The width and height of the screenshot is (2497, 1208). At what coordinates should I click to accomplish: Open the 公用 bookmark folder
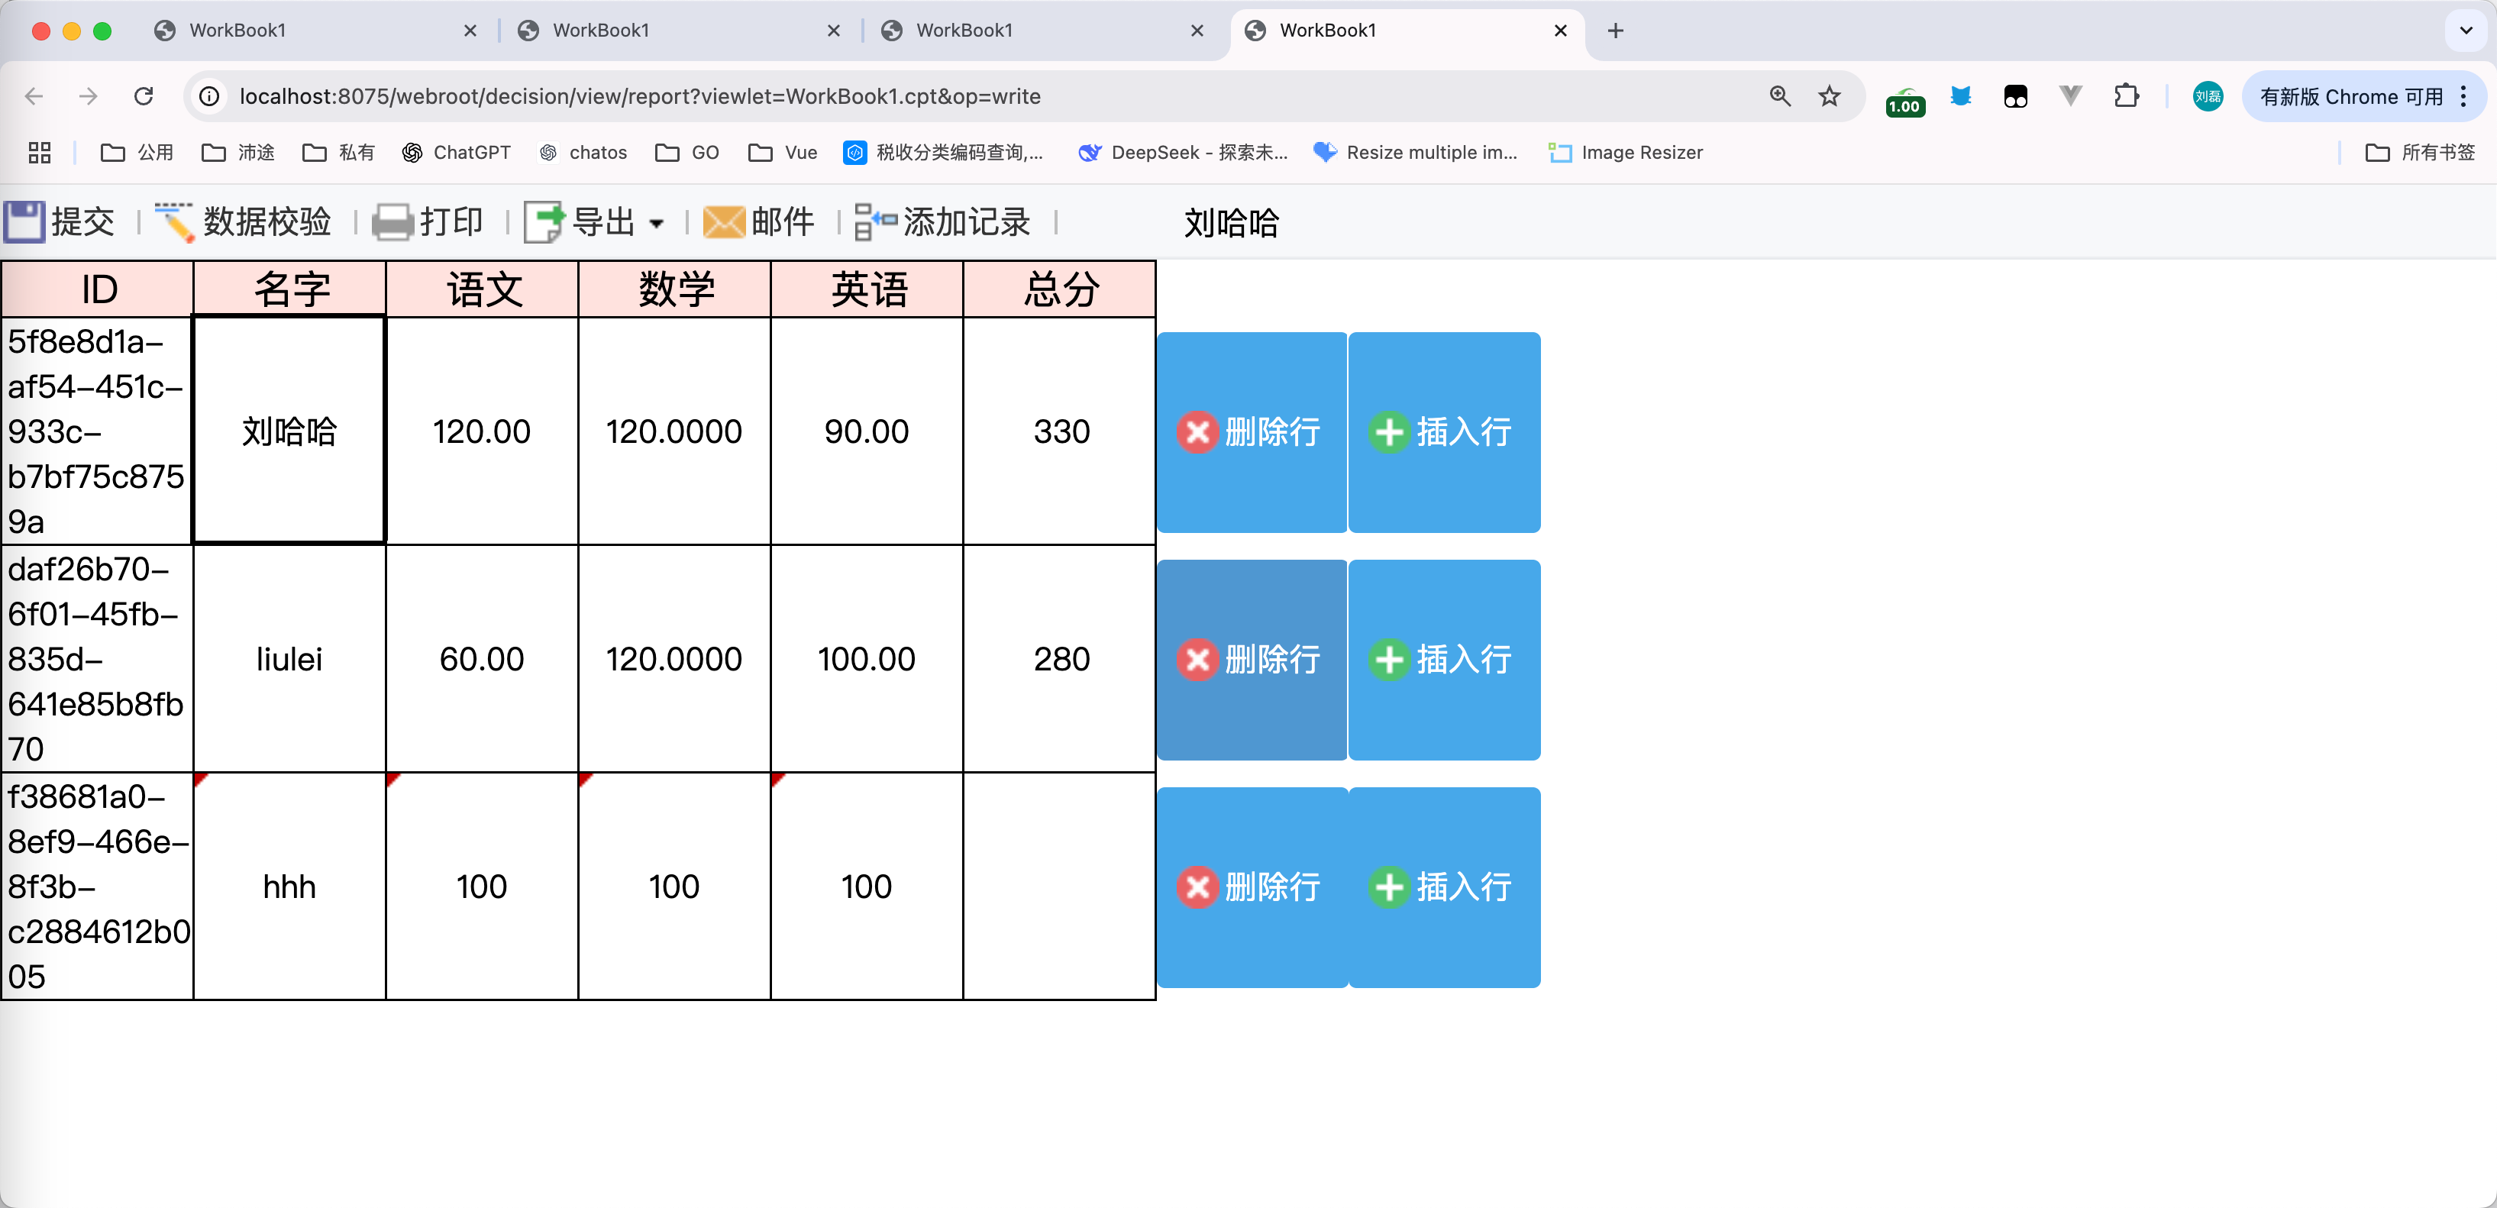tap(137, 152)
